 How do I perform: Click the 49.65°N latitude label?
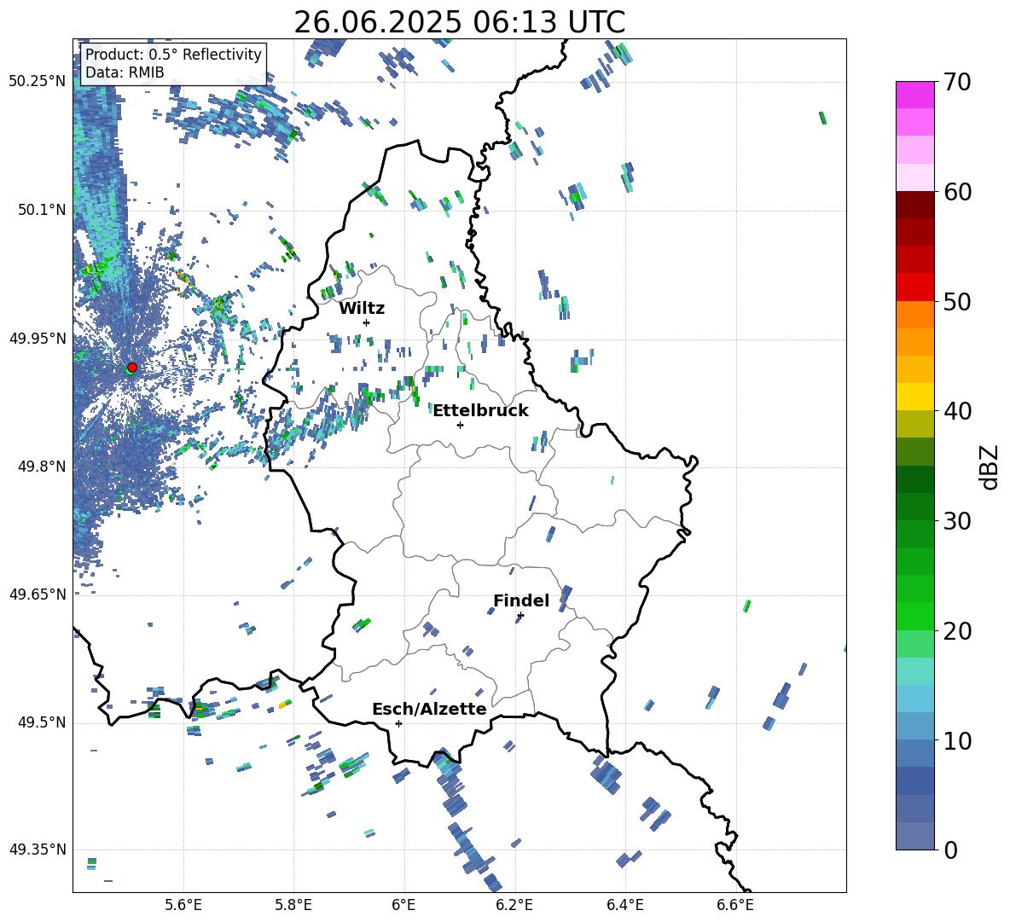point(38,594)
